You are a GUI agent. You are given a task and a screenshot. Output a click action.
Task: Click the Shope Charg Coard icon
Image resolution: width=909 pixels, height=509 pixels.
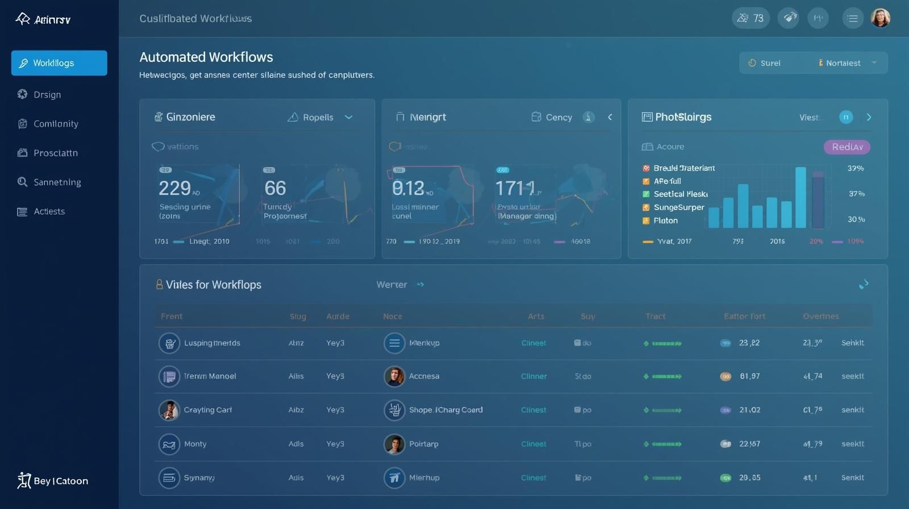394,410
